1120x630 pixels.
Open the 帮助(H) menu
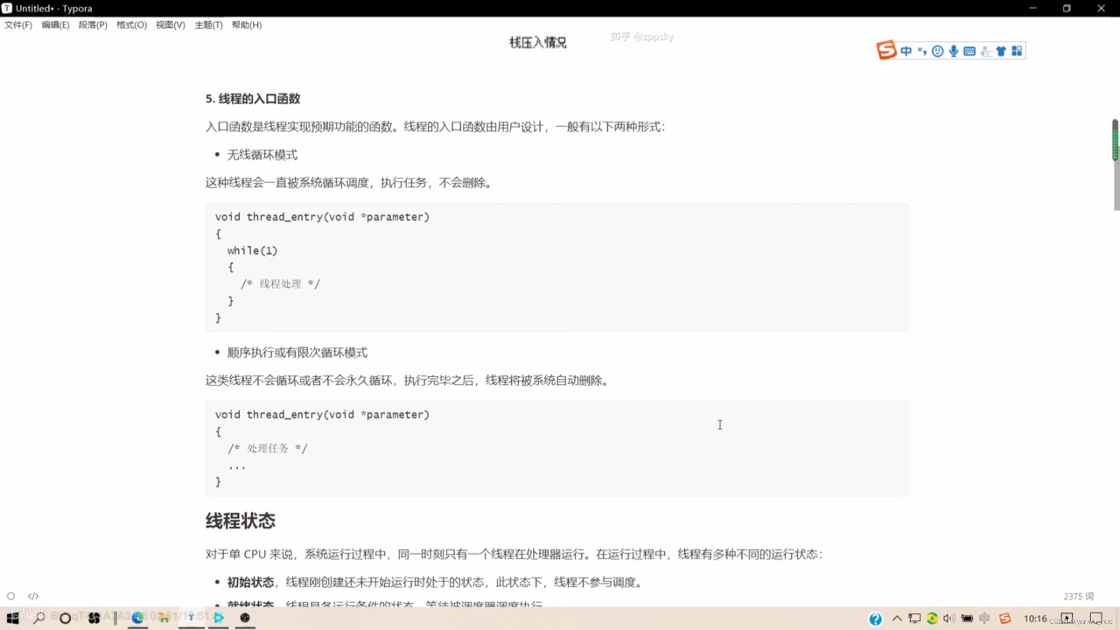point(246,25)
